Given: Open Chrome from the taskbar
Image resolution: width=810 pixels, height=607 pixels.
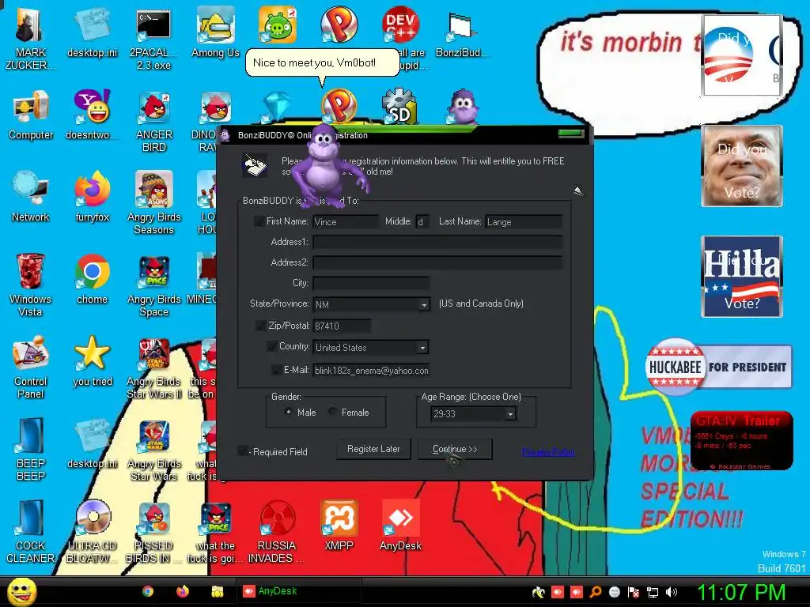Looking at the screenshot, I should pos(148,591).
